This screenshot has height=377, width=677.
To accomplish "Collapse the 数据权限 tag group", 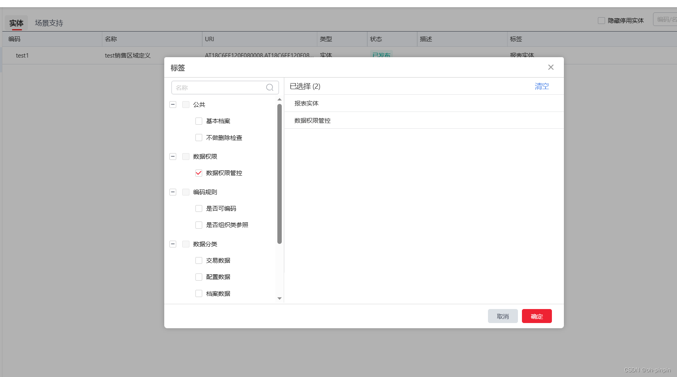I will [x=173, y=156].
